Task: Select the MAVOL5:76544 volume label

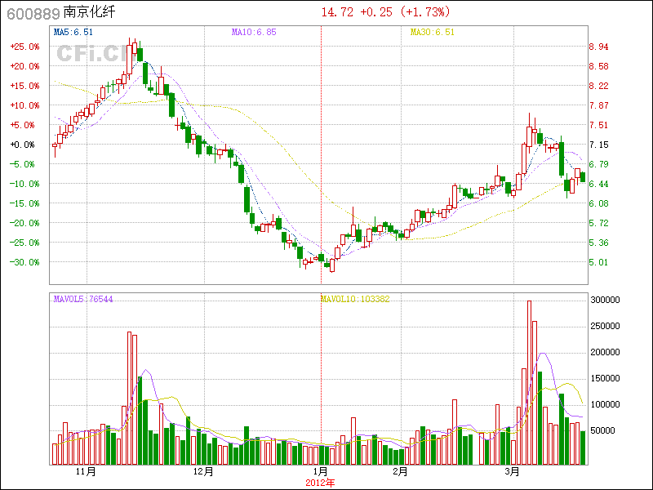Action: pos(83,300)
